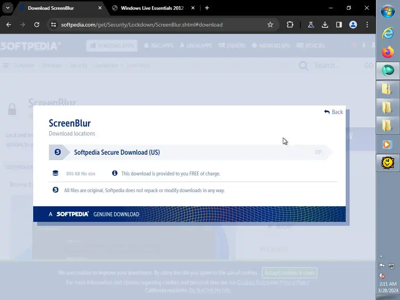Screen dimensions: 400x300
Task: Click the 805 KB file size text
Action: click(80, 174)
